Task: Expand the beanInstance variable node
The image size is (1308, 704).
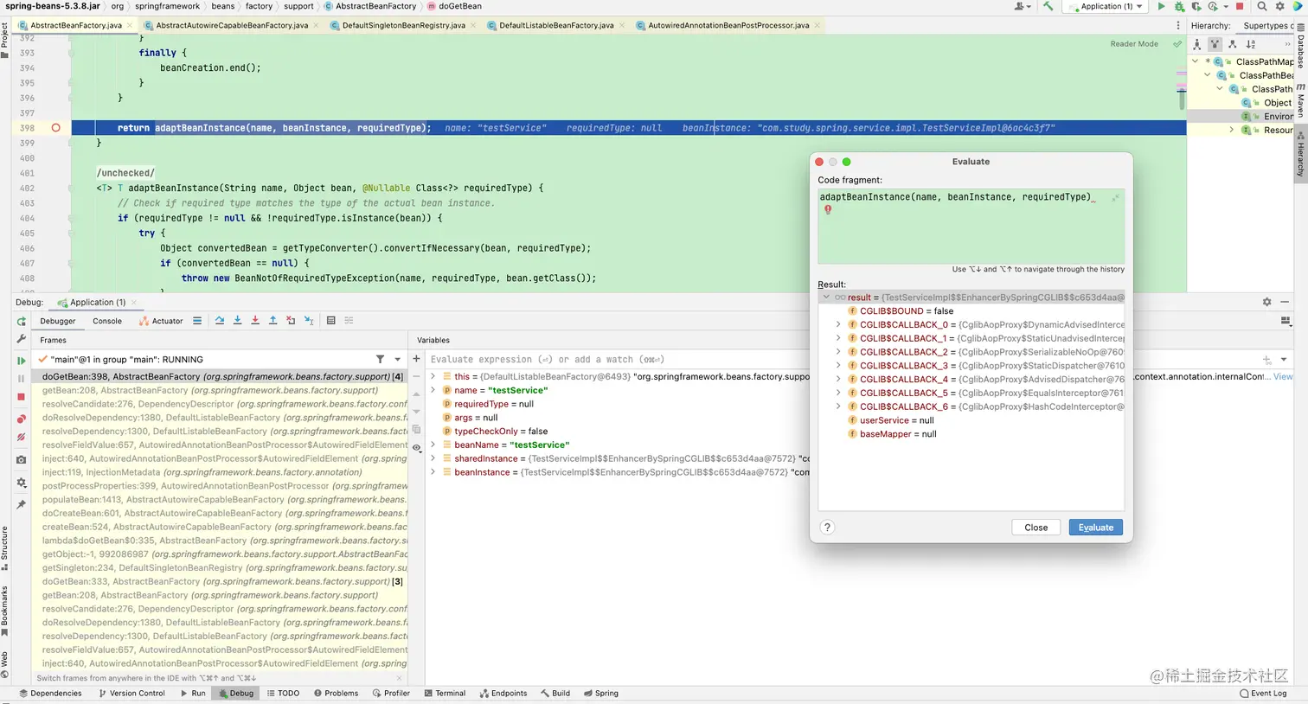Action: pyautogui.click(x=433, y=472)
